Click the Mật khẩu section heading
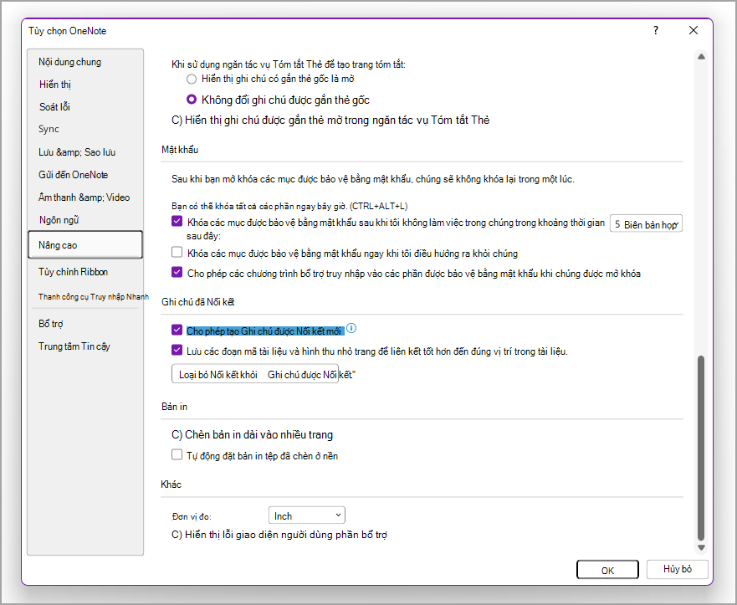This screenshot has height=605, width=737. point(180,150)
